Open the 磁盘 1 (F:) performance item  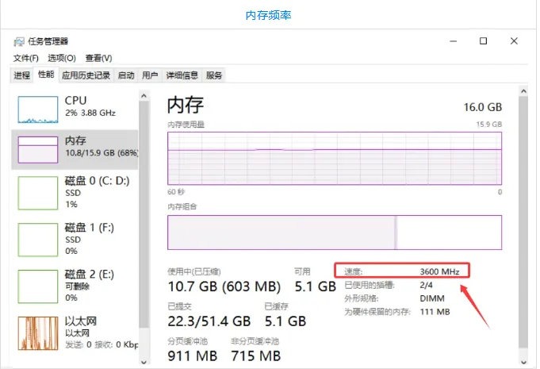point(75,239)
